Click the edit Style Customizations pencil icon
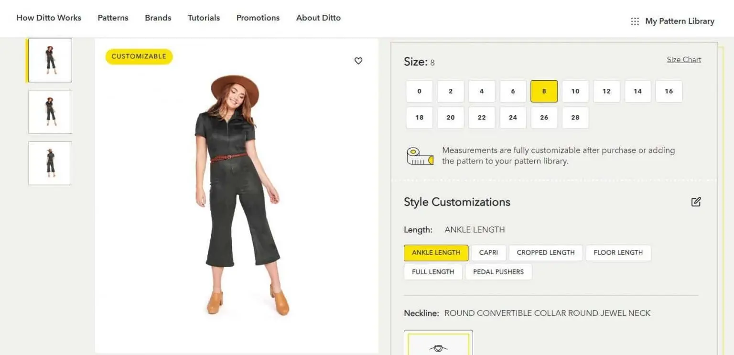Viewport: 734px width, 355px height. click(x=696, y=202)
